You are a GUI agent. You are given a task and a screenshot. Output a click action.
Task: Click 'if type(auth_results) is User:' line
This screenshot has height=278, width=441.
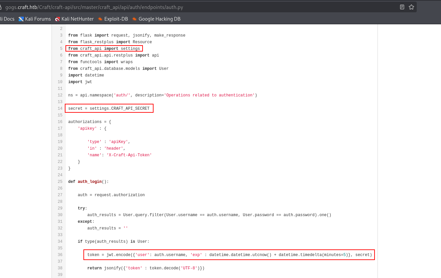point(114,241)
